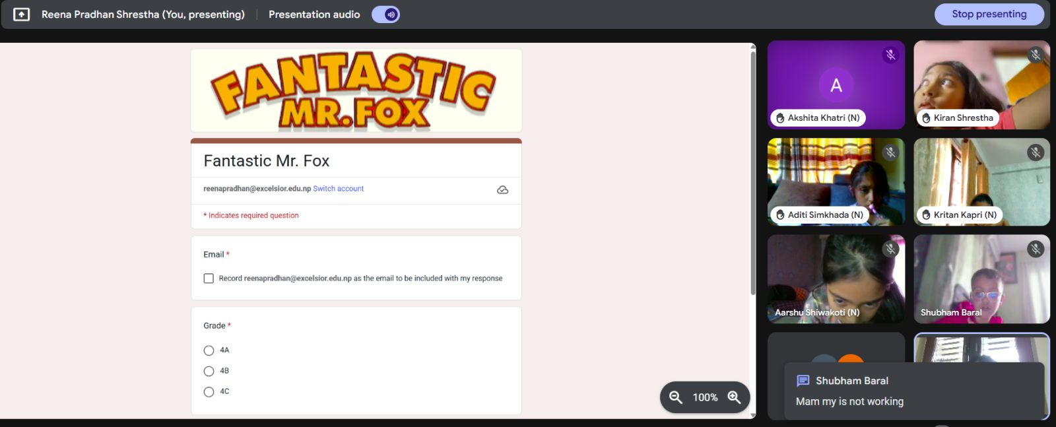Screen dimensions: 1056x427
Task: Select the 4B grade option
Action: tap(209, 371)
